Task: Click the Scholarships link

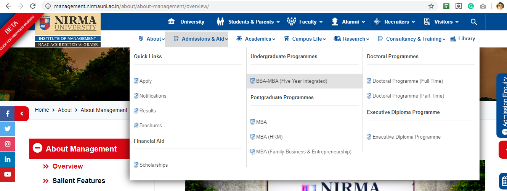Action: [153, 165]
